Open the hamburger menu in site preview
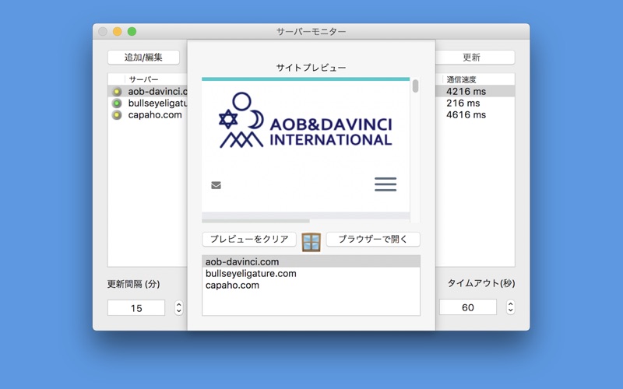Viewport: 623px width, 389px height. 385,184
